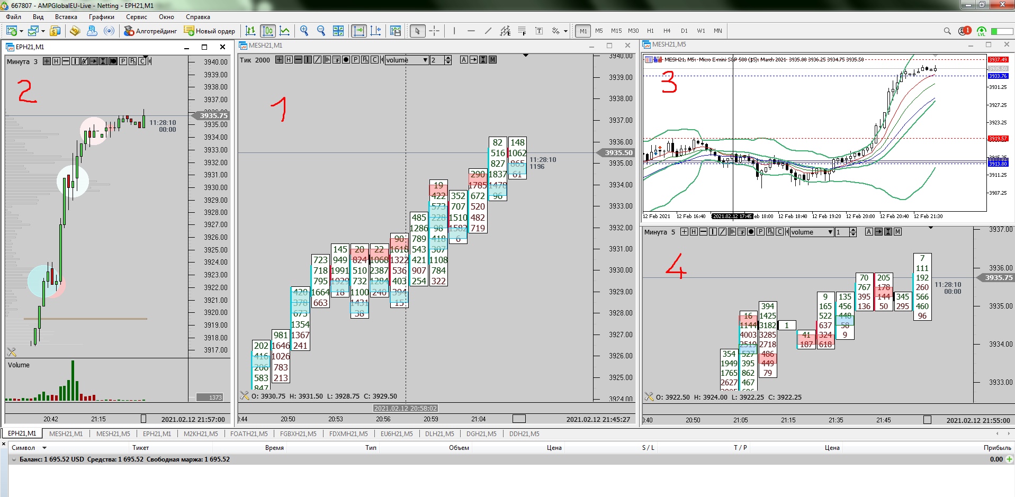Open the search magnifier in toolbar

point(947,31)
